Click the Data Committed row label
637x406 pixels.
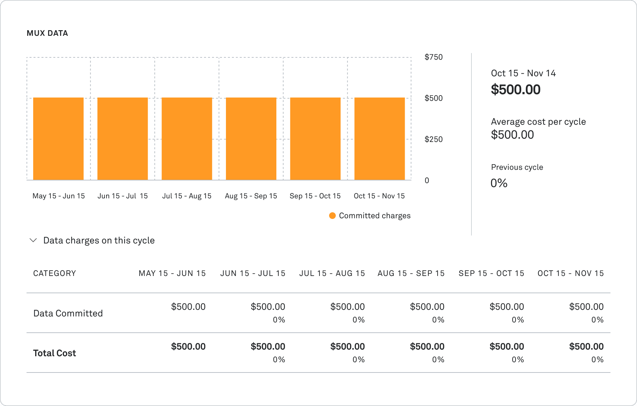point(68,313)
